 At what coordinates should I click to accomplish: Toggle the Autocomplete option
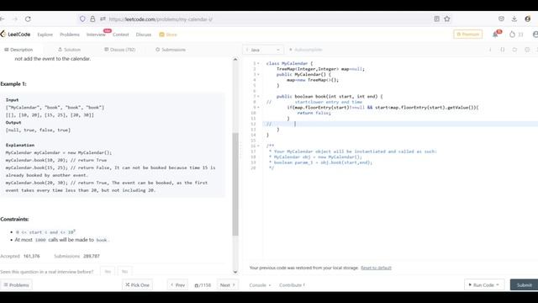[305, 50]
